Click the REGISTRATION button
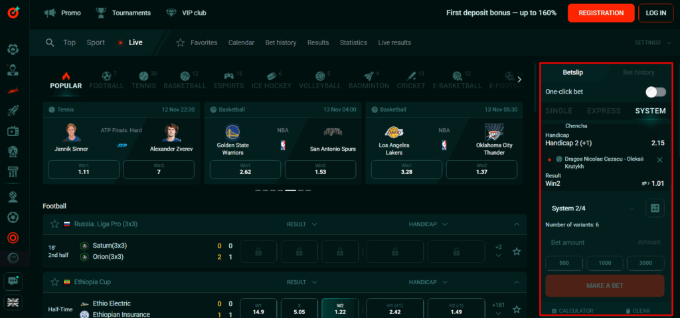The width and height of the screenshot is (680, 318). click(601, 13)
